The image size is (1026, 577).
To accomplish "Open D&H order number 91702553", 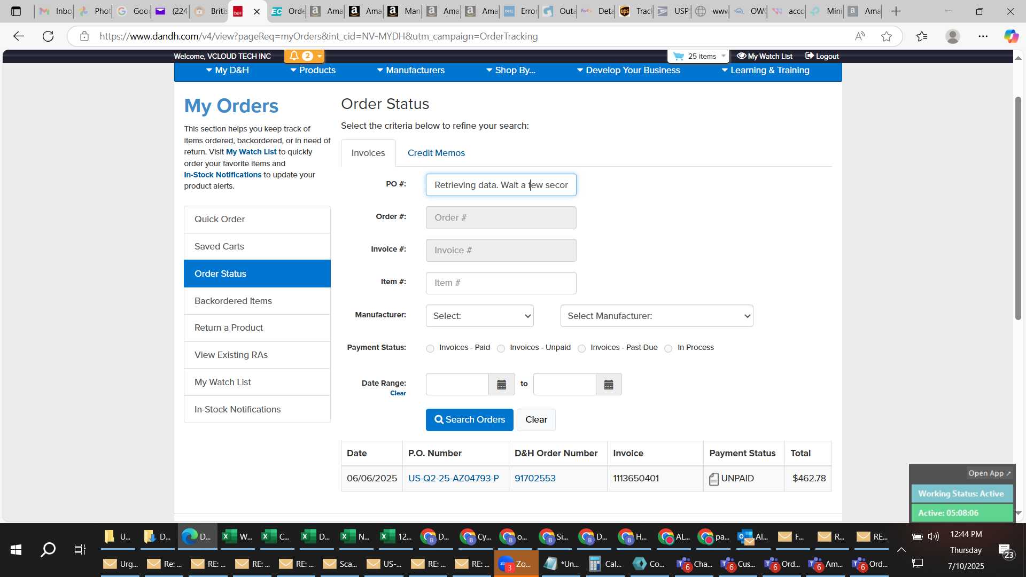I will (x=535, y=478).
